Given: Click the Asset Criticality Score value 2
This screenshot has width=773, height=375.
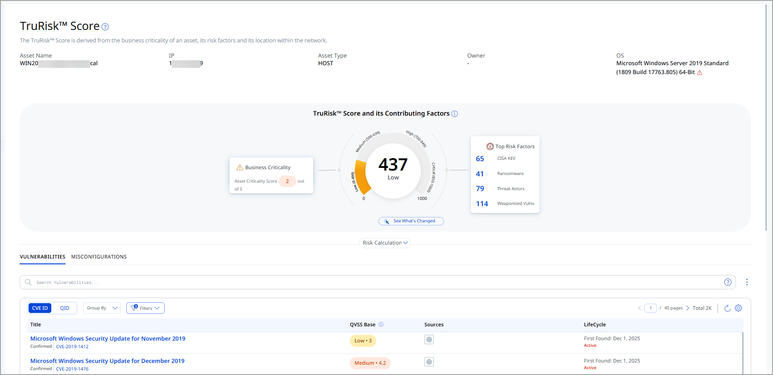Looking at the screenshot, I should (287, 181).
